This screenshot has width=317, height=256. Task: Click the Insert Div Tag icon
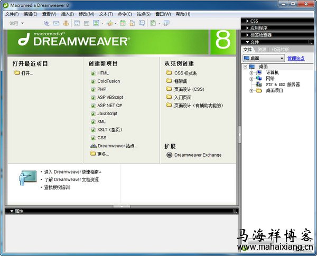tap(87, 23)
